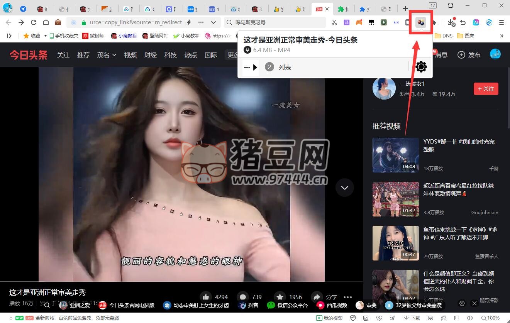
Task: Like the video with 4294 thumbs-up
Action: [206, 297]
